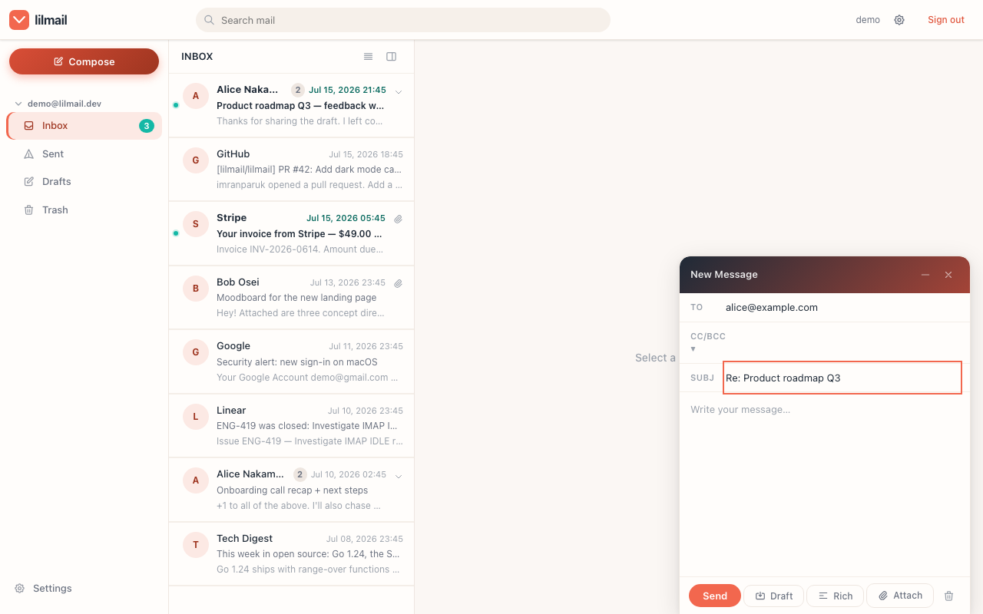Close the New Message compose window
This screenshot has height=614, width=983.
pos(948,275)
